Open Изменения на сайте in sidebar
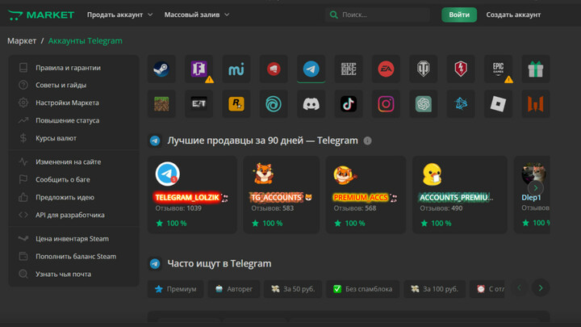The height and width of the screenshot is (327, 581). (x=73, y=162)
